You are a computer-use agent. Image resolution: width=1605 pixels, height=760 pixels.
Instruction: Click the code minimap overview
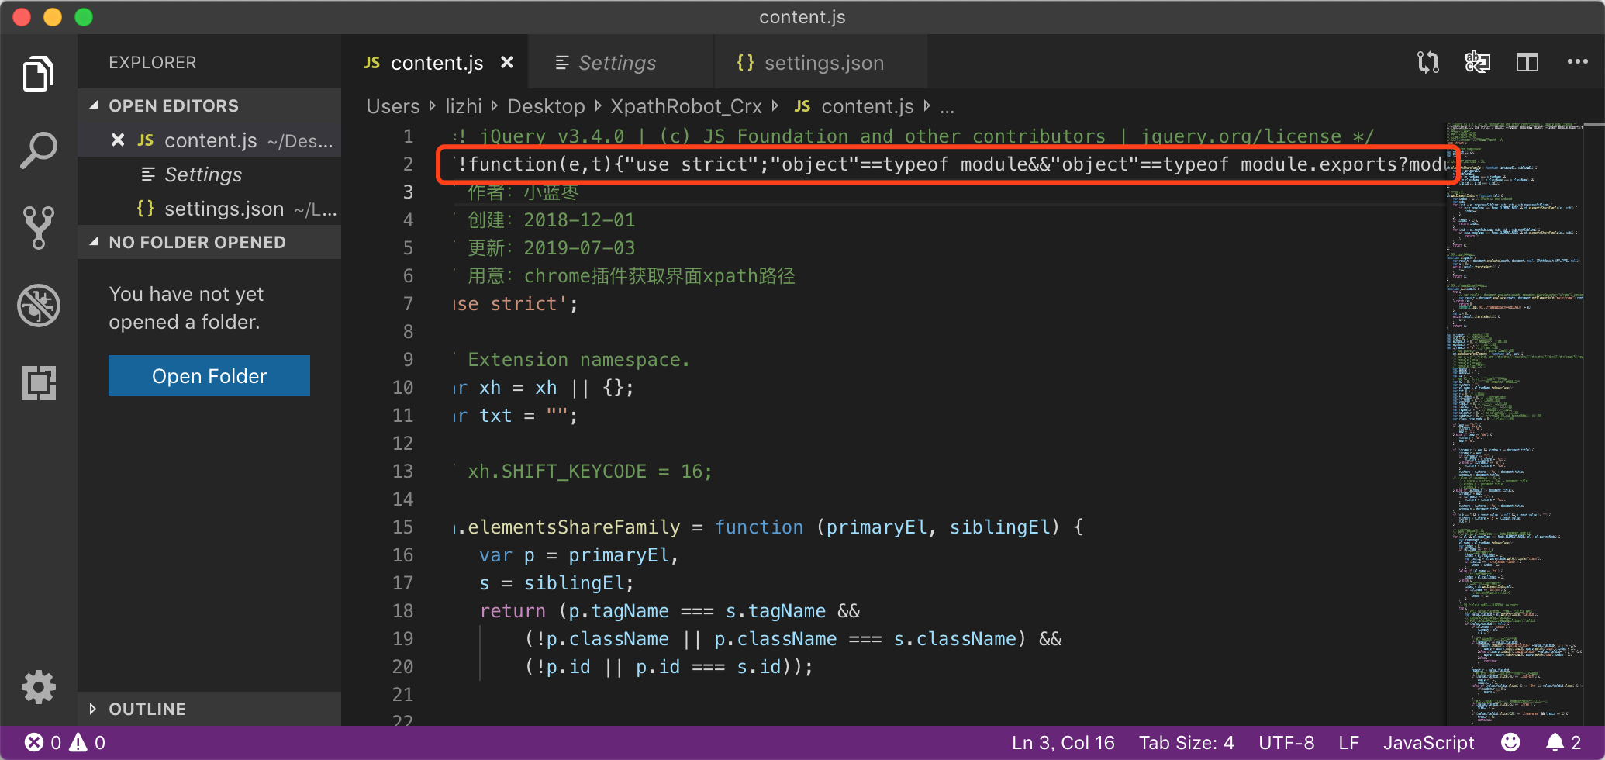[1516, 423]
